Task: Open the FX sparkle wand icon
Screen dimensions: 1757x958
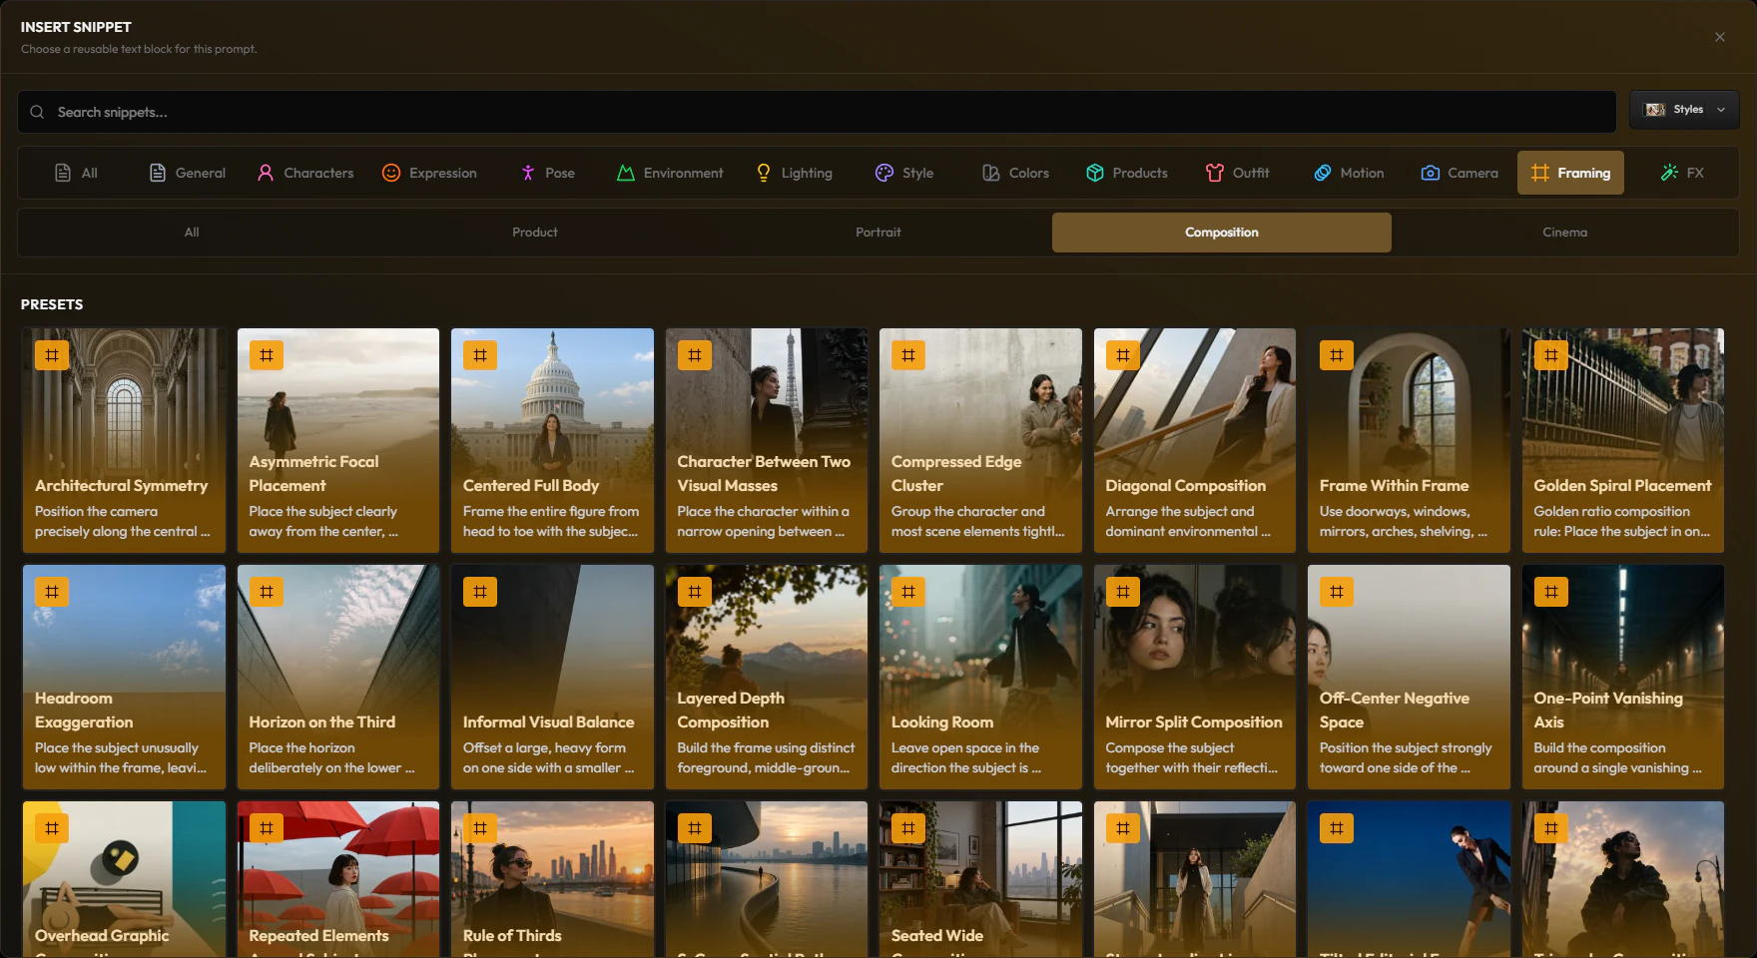Action: pyautogui.click(x=1669, y=173)
